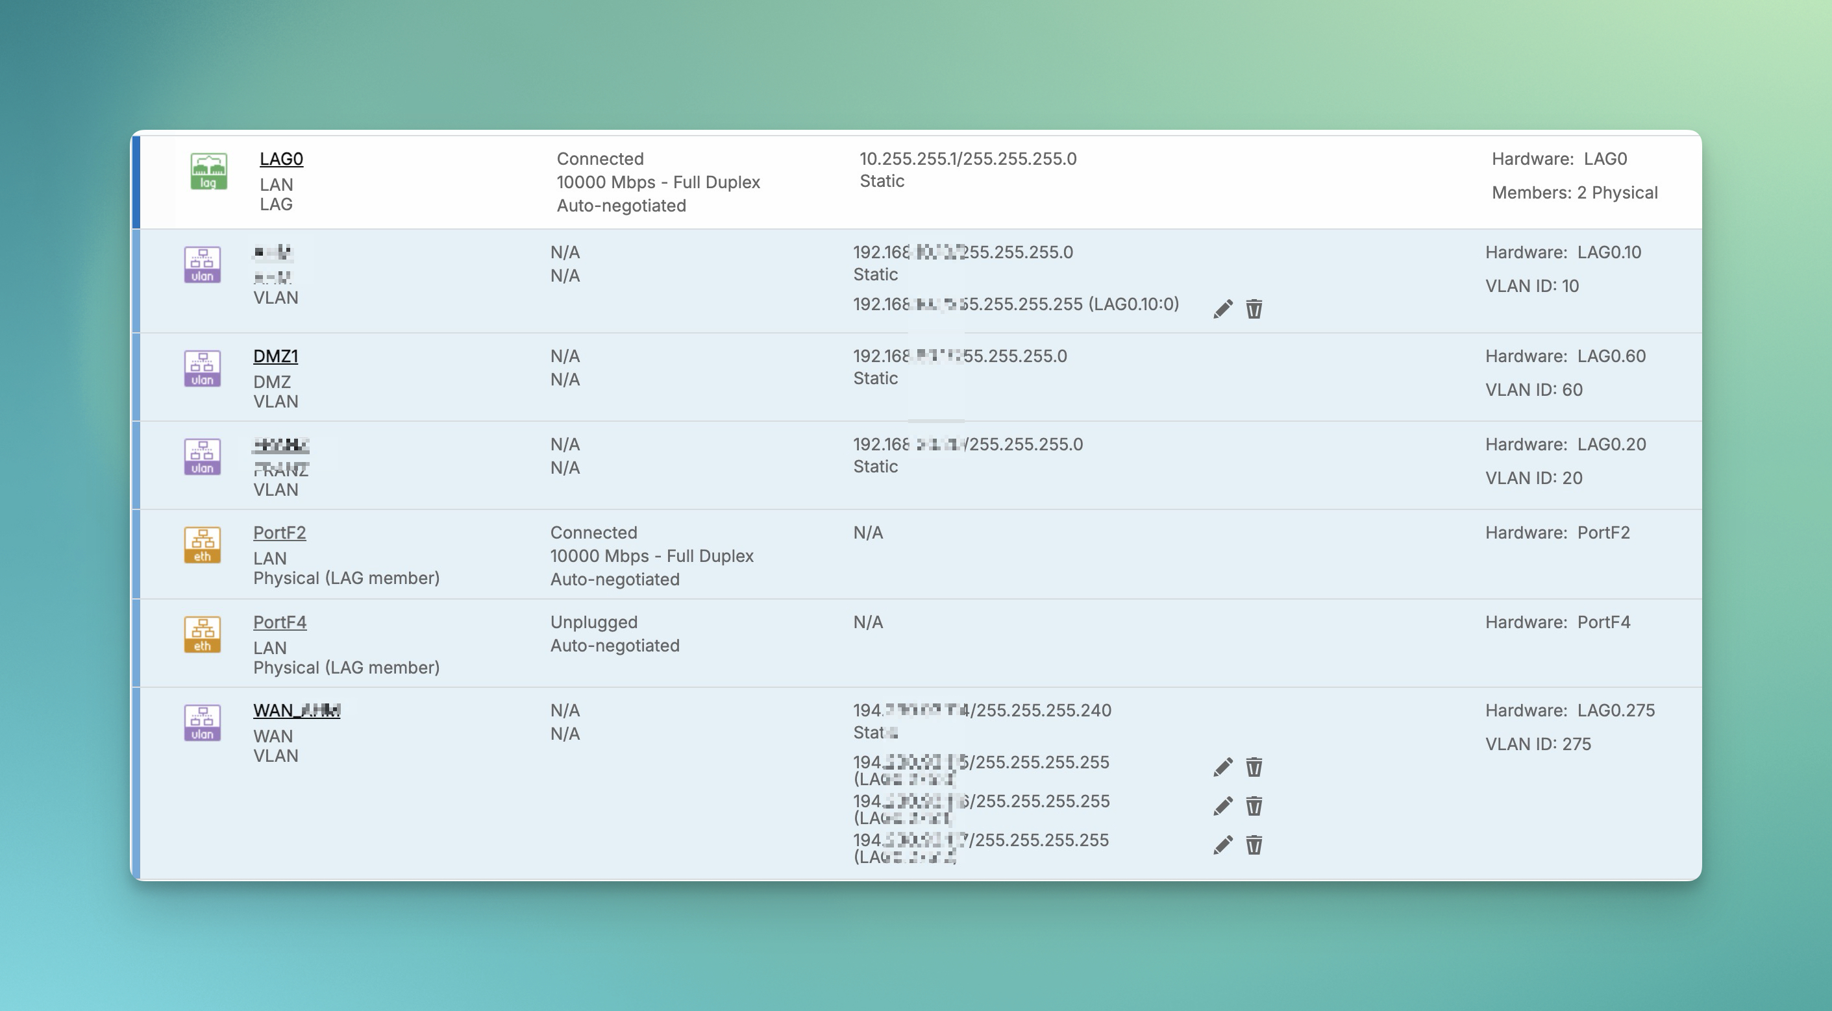Click 'Auto-negotiated' in the PortF4 row
This screenshot has height=1011, width=1832.
615,646
